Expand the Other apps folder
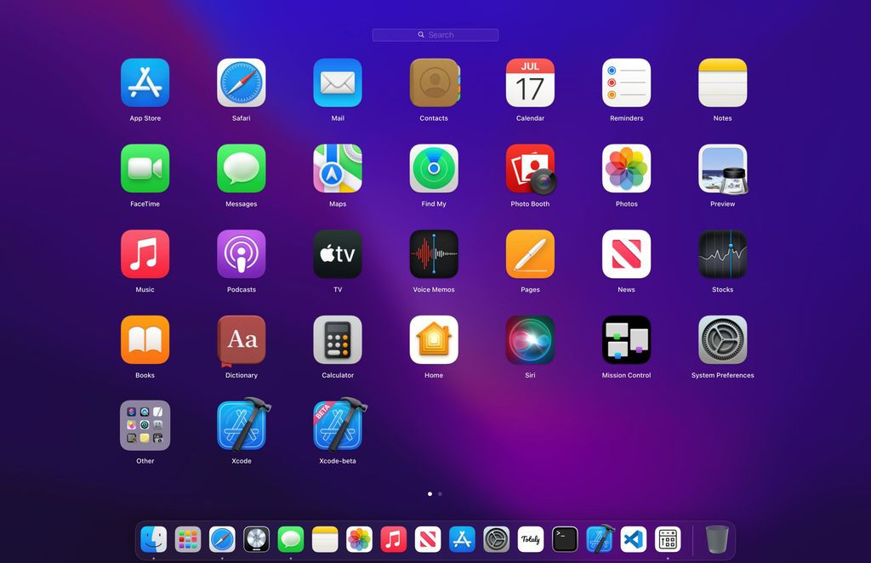 coord(145,425)
